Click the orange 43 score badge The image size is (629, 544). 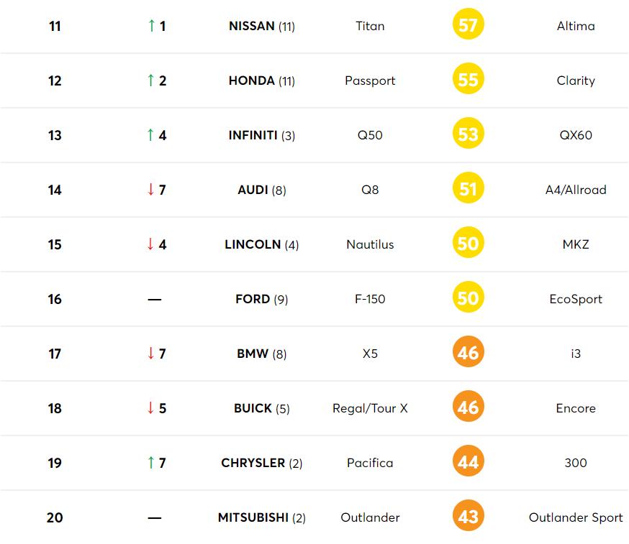(468, 517)
